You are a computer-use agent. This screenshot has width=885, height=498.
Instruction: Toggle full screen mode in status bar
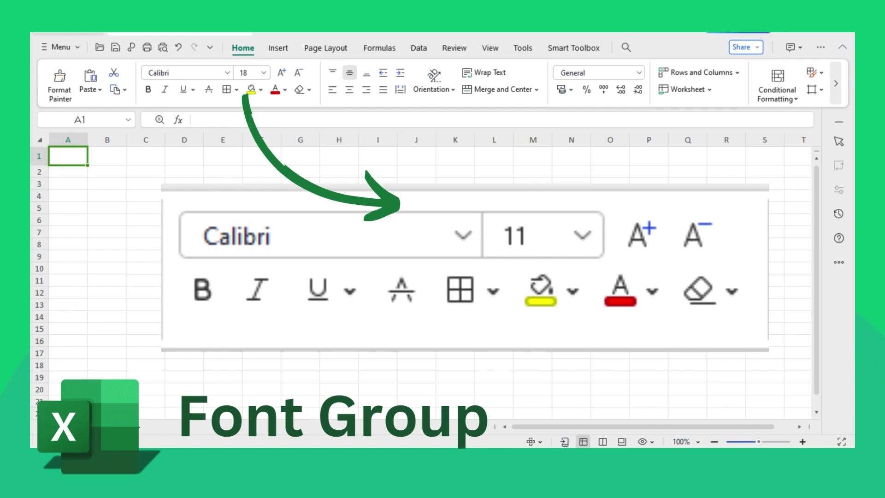tap(842, 441)
